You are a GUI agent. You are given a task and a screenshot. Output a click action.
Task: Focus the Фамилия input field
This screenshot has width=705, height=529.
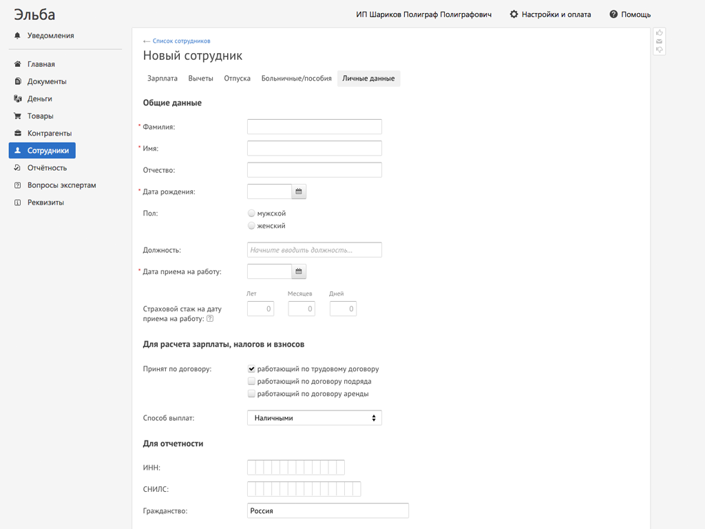point(314,127)
